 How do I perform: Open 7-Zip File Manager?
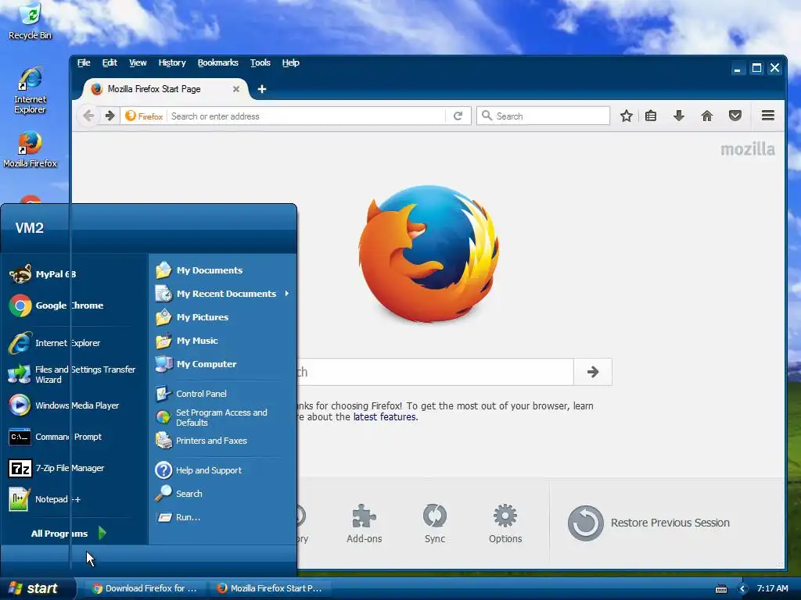56,468
